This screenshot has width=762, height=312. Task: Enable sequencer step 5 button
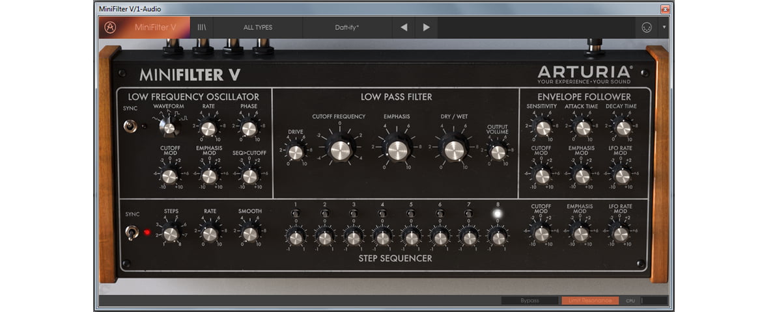411,213
